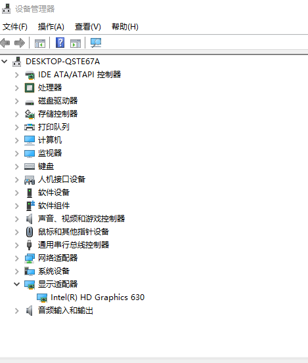The width and height of the screenshot is (308, 363).
Task: Click the processor chip icon
Action: (30, 88)
